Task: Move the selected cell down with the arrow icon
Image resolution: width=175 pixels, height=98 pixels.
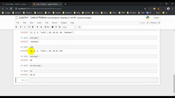Action: 41,27
